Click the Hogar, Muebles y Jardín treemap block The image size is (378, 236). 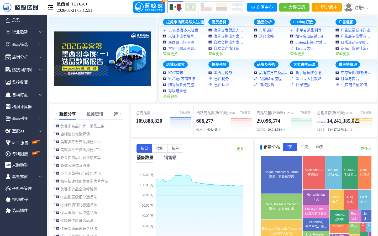281,175
